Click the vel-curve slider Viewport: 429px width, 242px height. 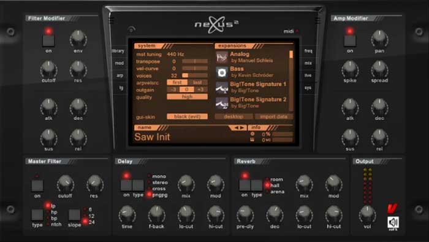(x=195, y=68)
